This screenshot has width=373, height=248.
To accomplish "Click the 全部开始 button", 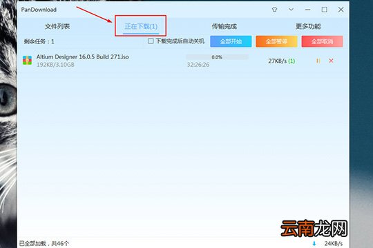I will pyautogui.click(x=231, y=41).
